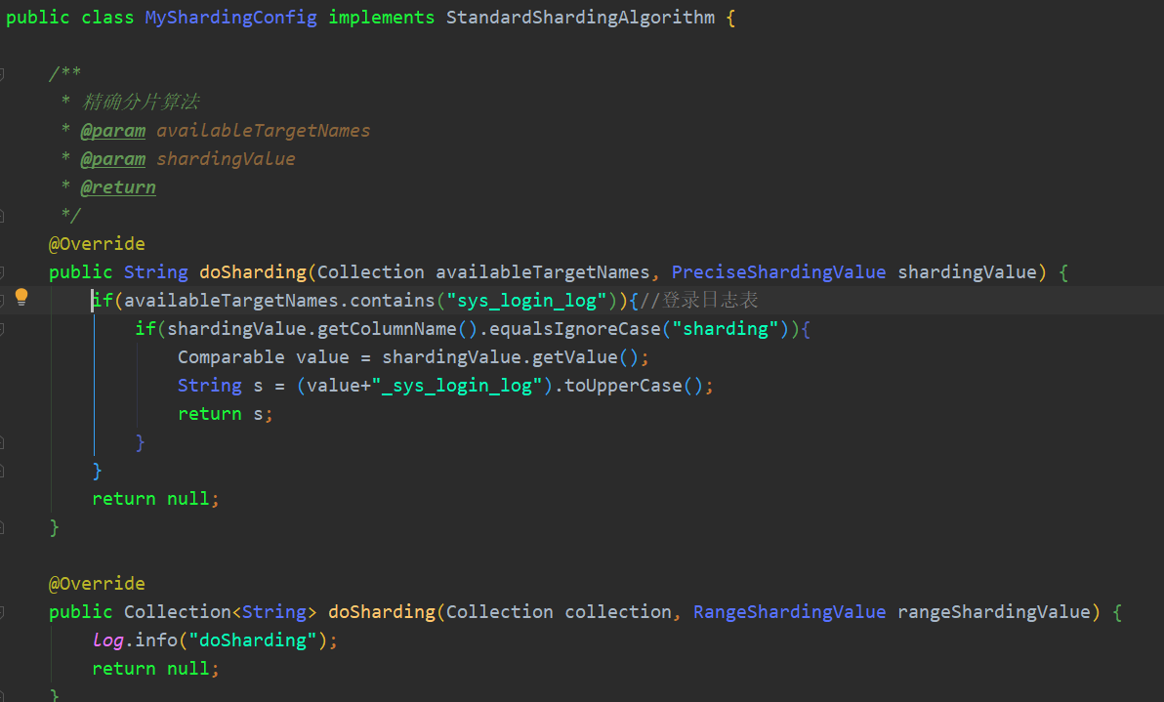Click the contains method call
Screen dimensions: 1164x702
click(x=392, y=301)
